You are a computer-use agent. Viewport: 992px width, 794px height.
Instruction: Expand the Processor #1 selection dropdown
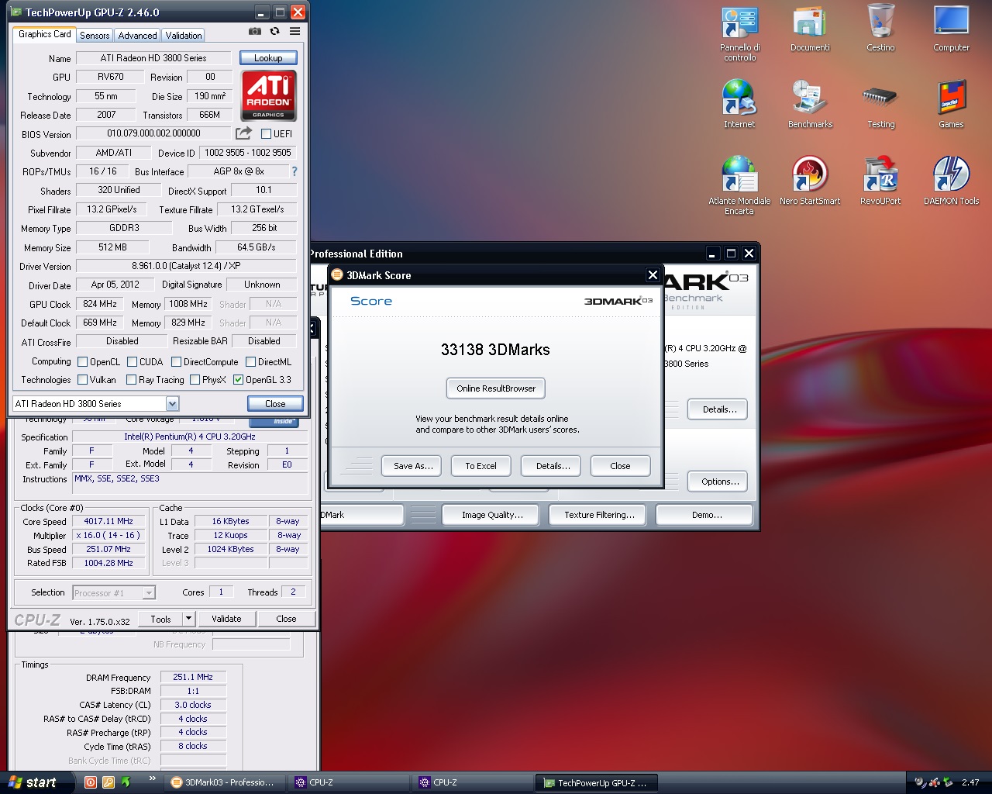point(149,593)
